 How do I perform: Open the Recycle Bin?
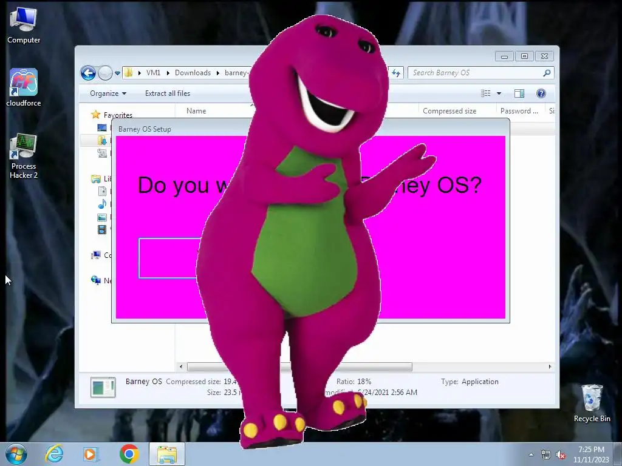[592, 403]
